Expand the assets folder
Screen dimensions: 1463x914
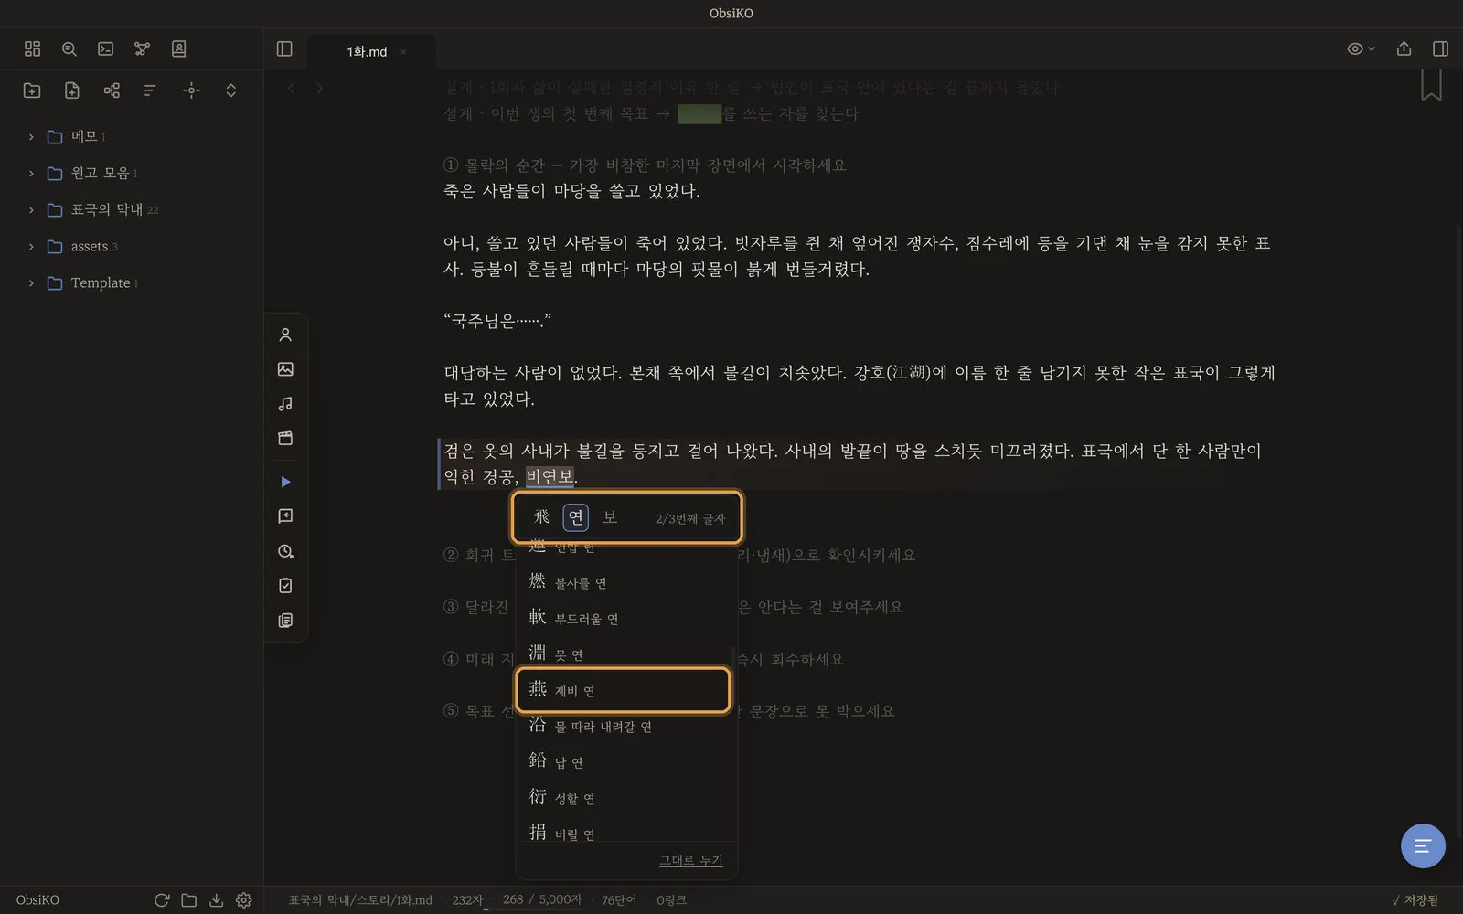(31, 247)
